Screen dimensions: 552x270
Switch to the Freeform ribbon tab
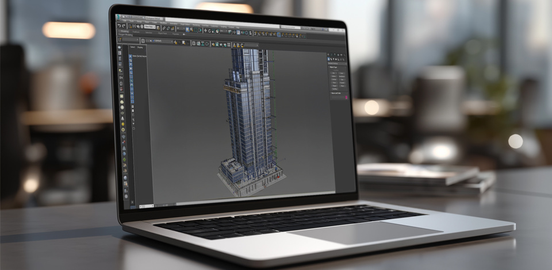(136, 32)
